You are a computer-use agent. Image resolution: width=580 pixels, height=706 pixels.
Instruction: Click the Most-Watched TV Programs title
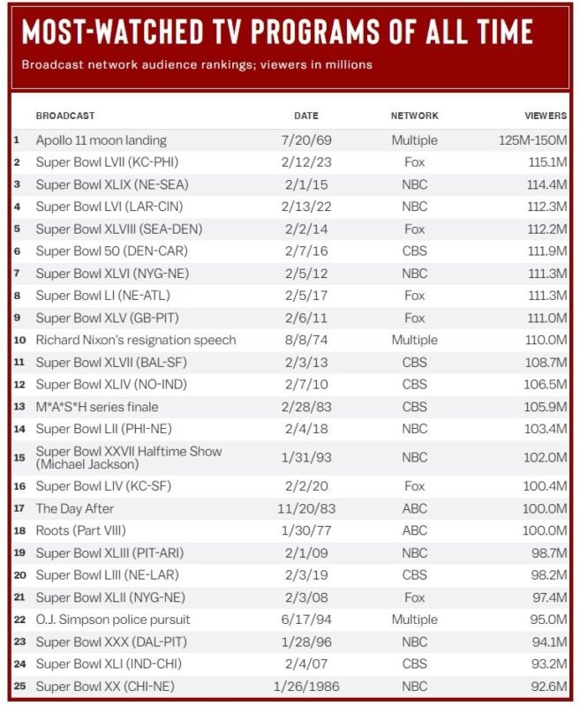pyautogui.click(x=277, y=33)
